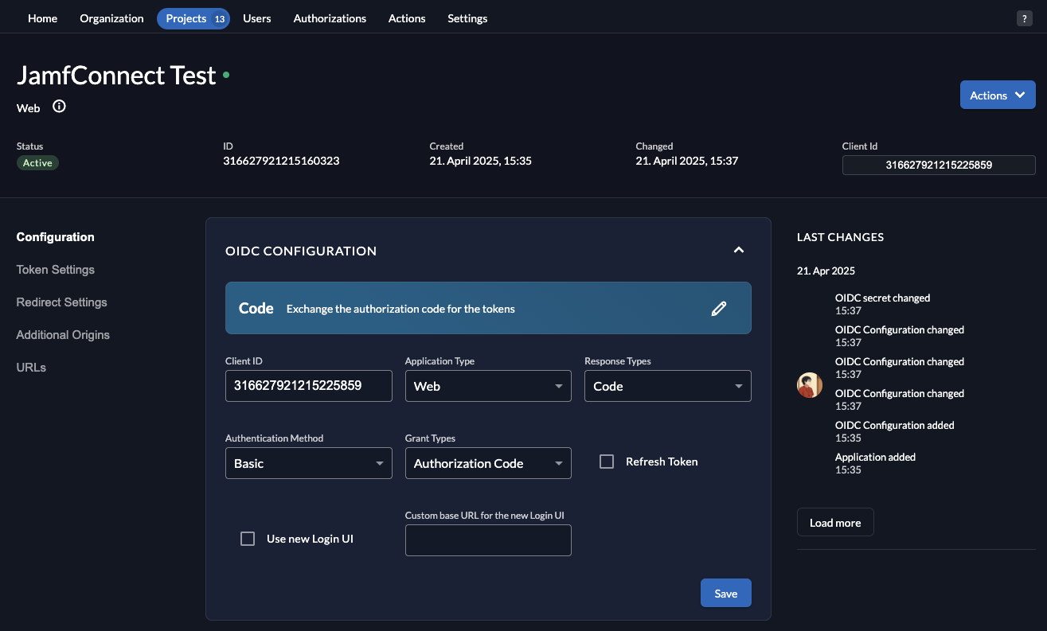Click the ID value 316627921215160323
This screenshot has width=1047, height=631.
[281, 161]
